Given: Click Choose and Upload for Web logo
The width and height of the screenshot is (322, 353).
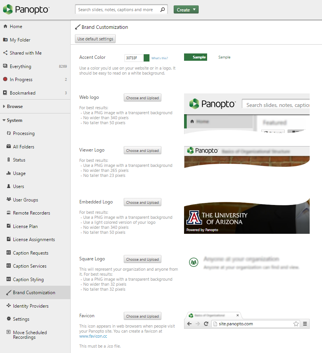Looking at the screenshot, I should click(x=143, y=98).
